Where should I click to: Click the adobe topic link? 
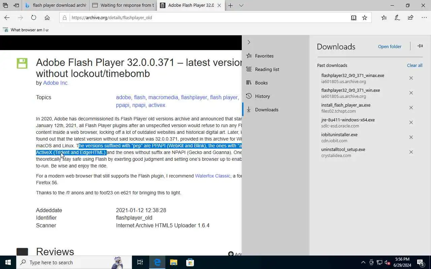tap(124, 97)
